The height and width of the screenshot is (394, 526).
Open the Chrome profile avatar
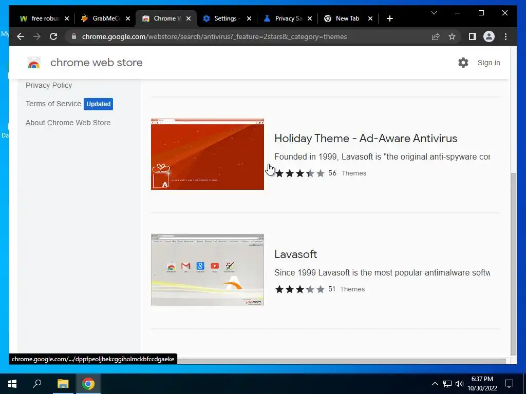point(489,36)
